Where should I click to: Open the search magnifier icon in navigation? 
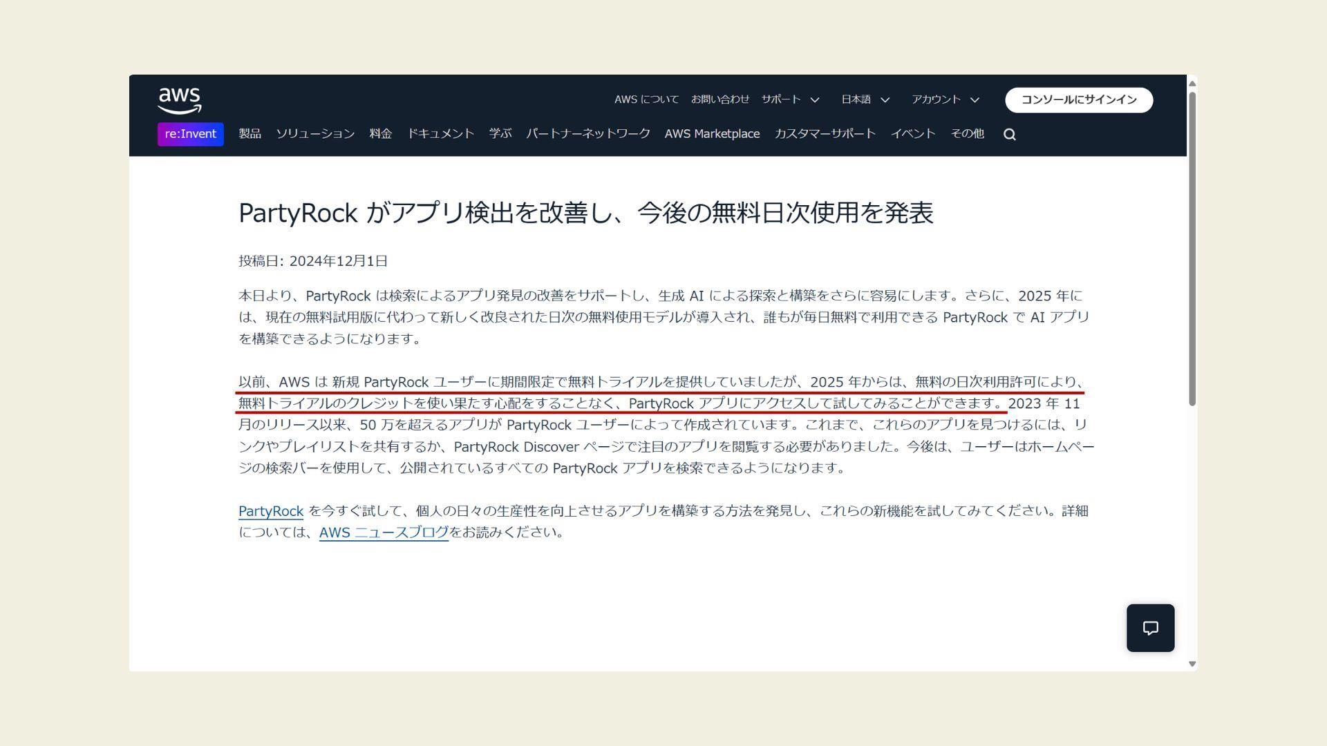(1009, 134)
